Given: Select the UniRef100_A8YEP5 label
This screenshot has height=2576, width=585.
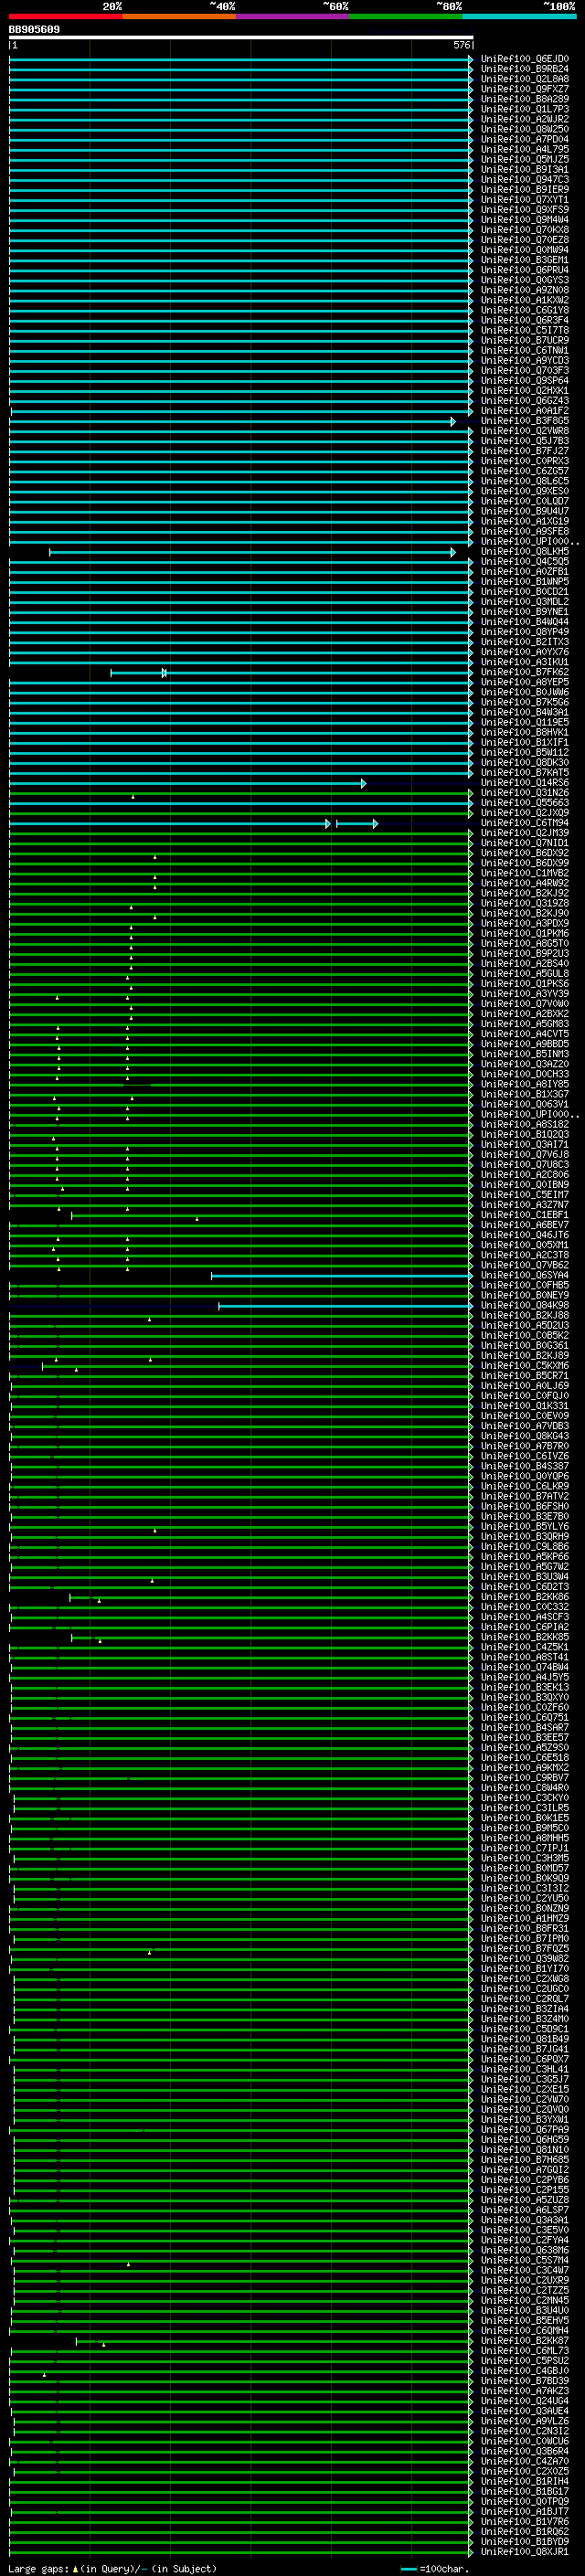Looking at the screenshot, I should [525, 683].
